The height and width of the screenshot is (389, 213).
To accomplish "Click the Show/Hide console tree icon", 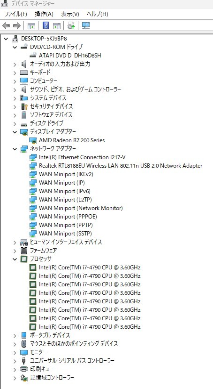I will (x=31, y=25).
